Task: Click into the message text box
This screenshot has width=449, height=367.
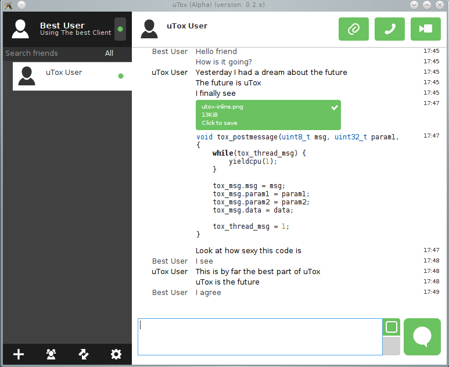Action: 260,337
